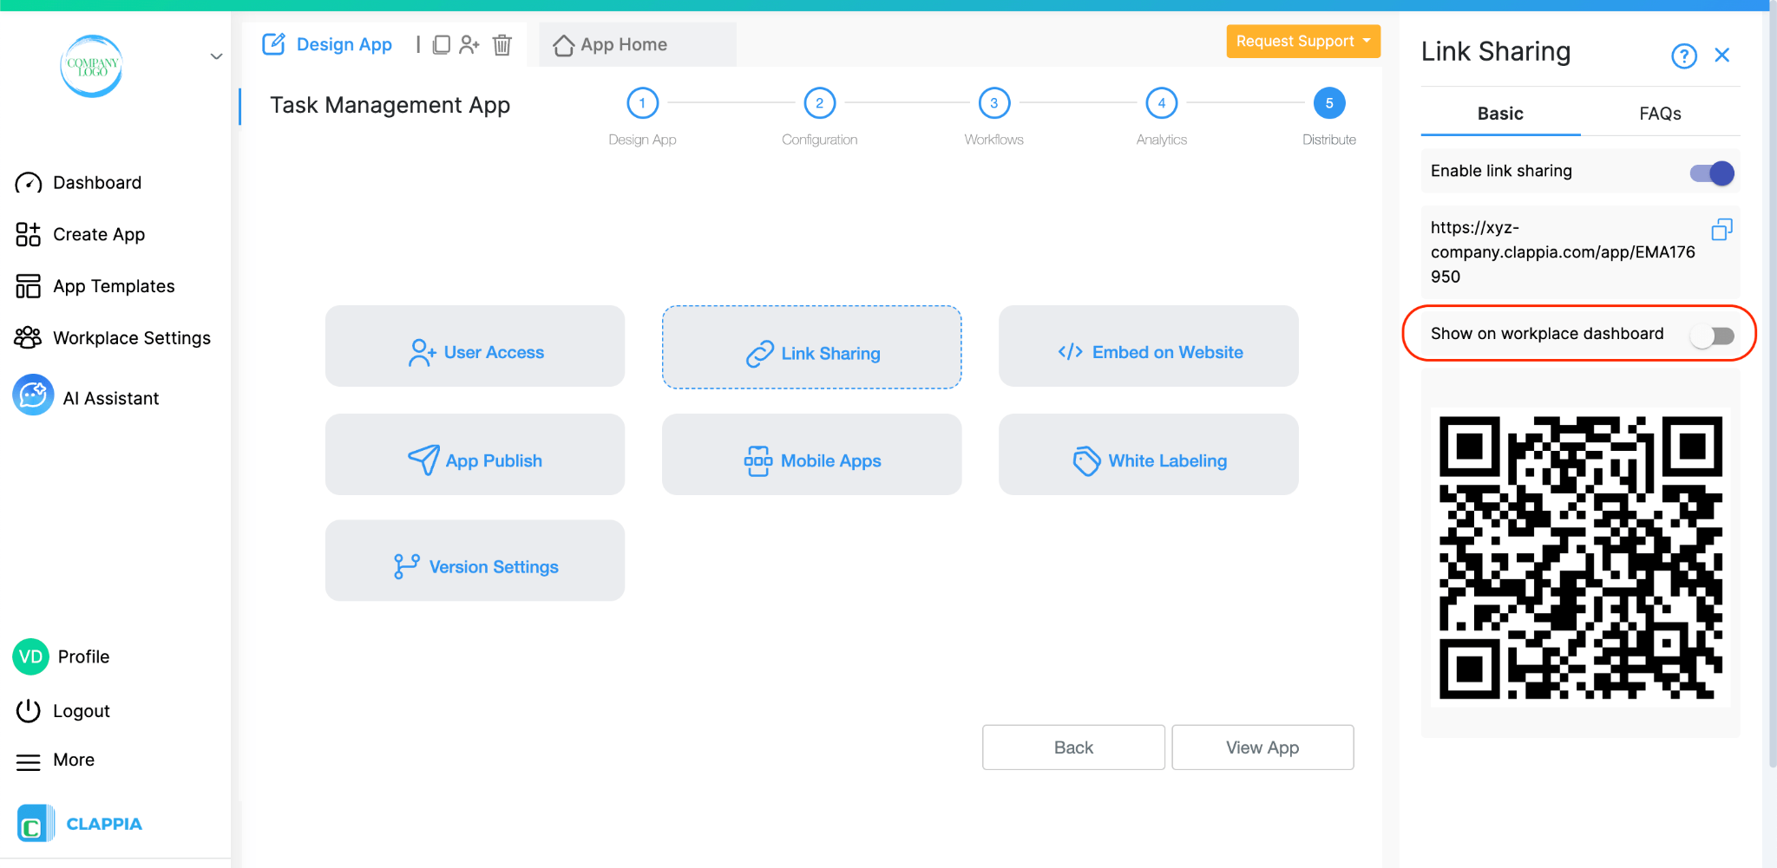This screenshot has width=1777, height=868.
Task: Go to Dashboard in sidebar
Action: click(78, 183)
